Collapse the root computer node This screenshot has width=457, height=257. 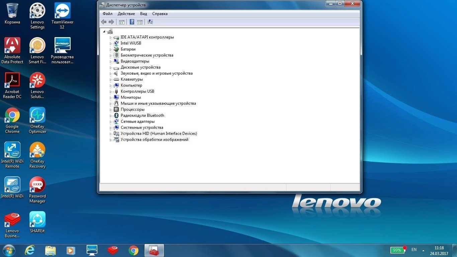click(x=104, y=31)
